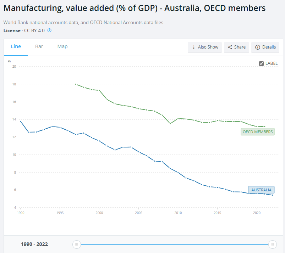Click the left year range slider handle
This screenshot has height=253, width=285.
pyautogui.click(x=76, y=244)
